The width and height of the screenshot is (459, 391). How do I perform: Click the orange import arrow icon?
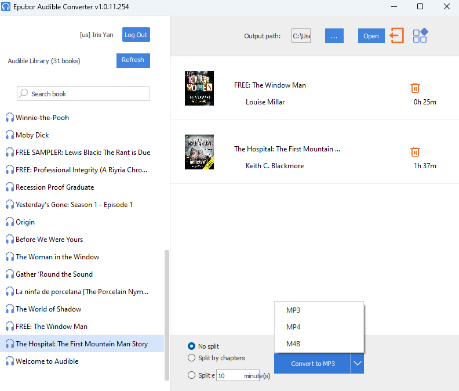click(396, 35)
